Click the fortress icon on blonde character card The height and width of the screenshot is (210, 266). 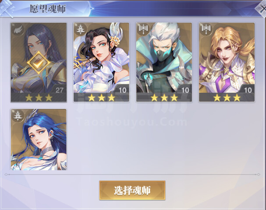point(206,29)
